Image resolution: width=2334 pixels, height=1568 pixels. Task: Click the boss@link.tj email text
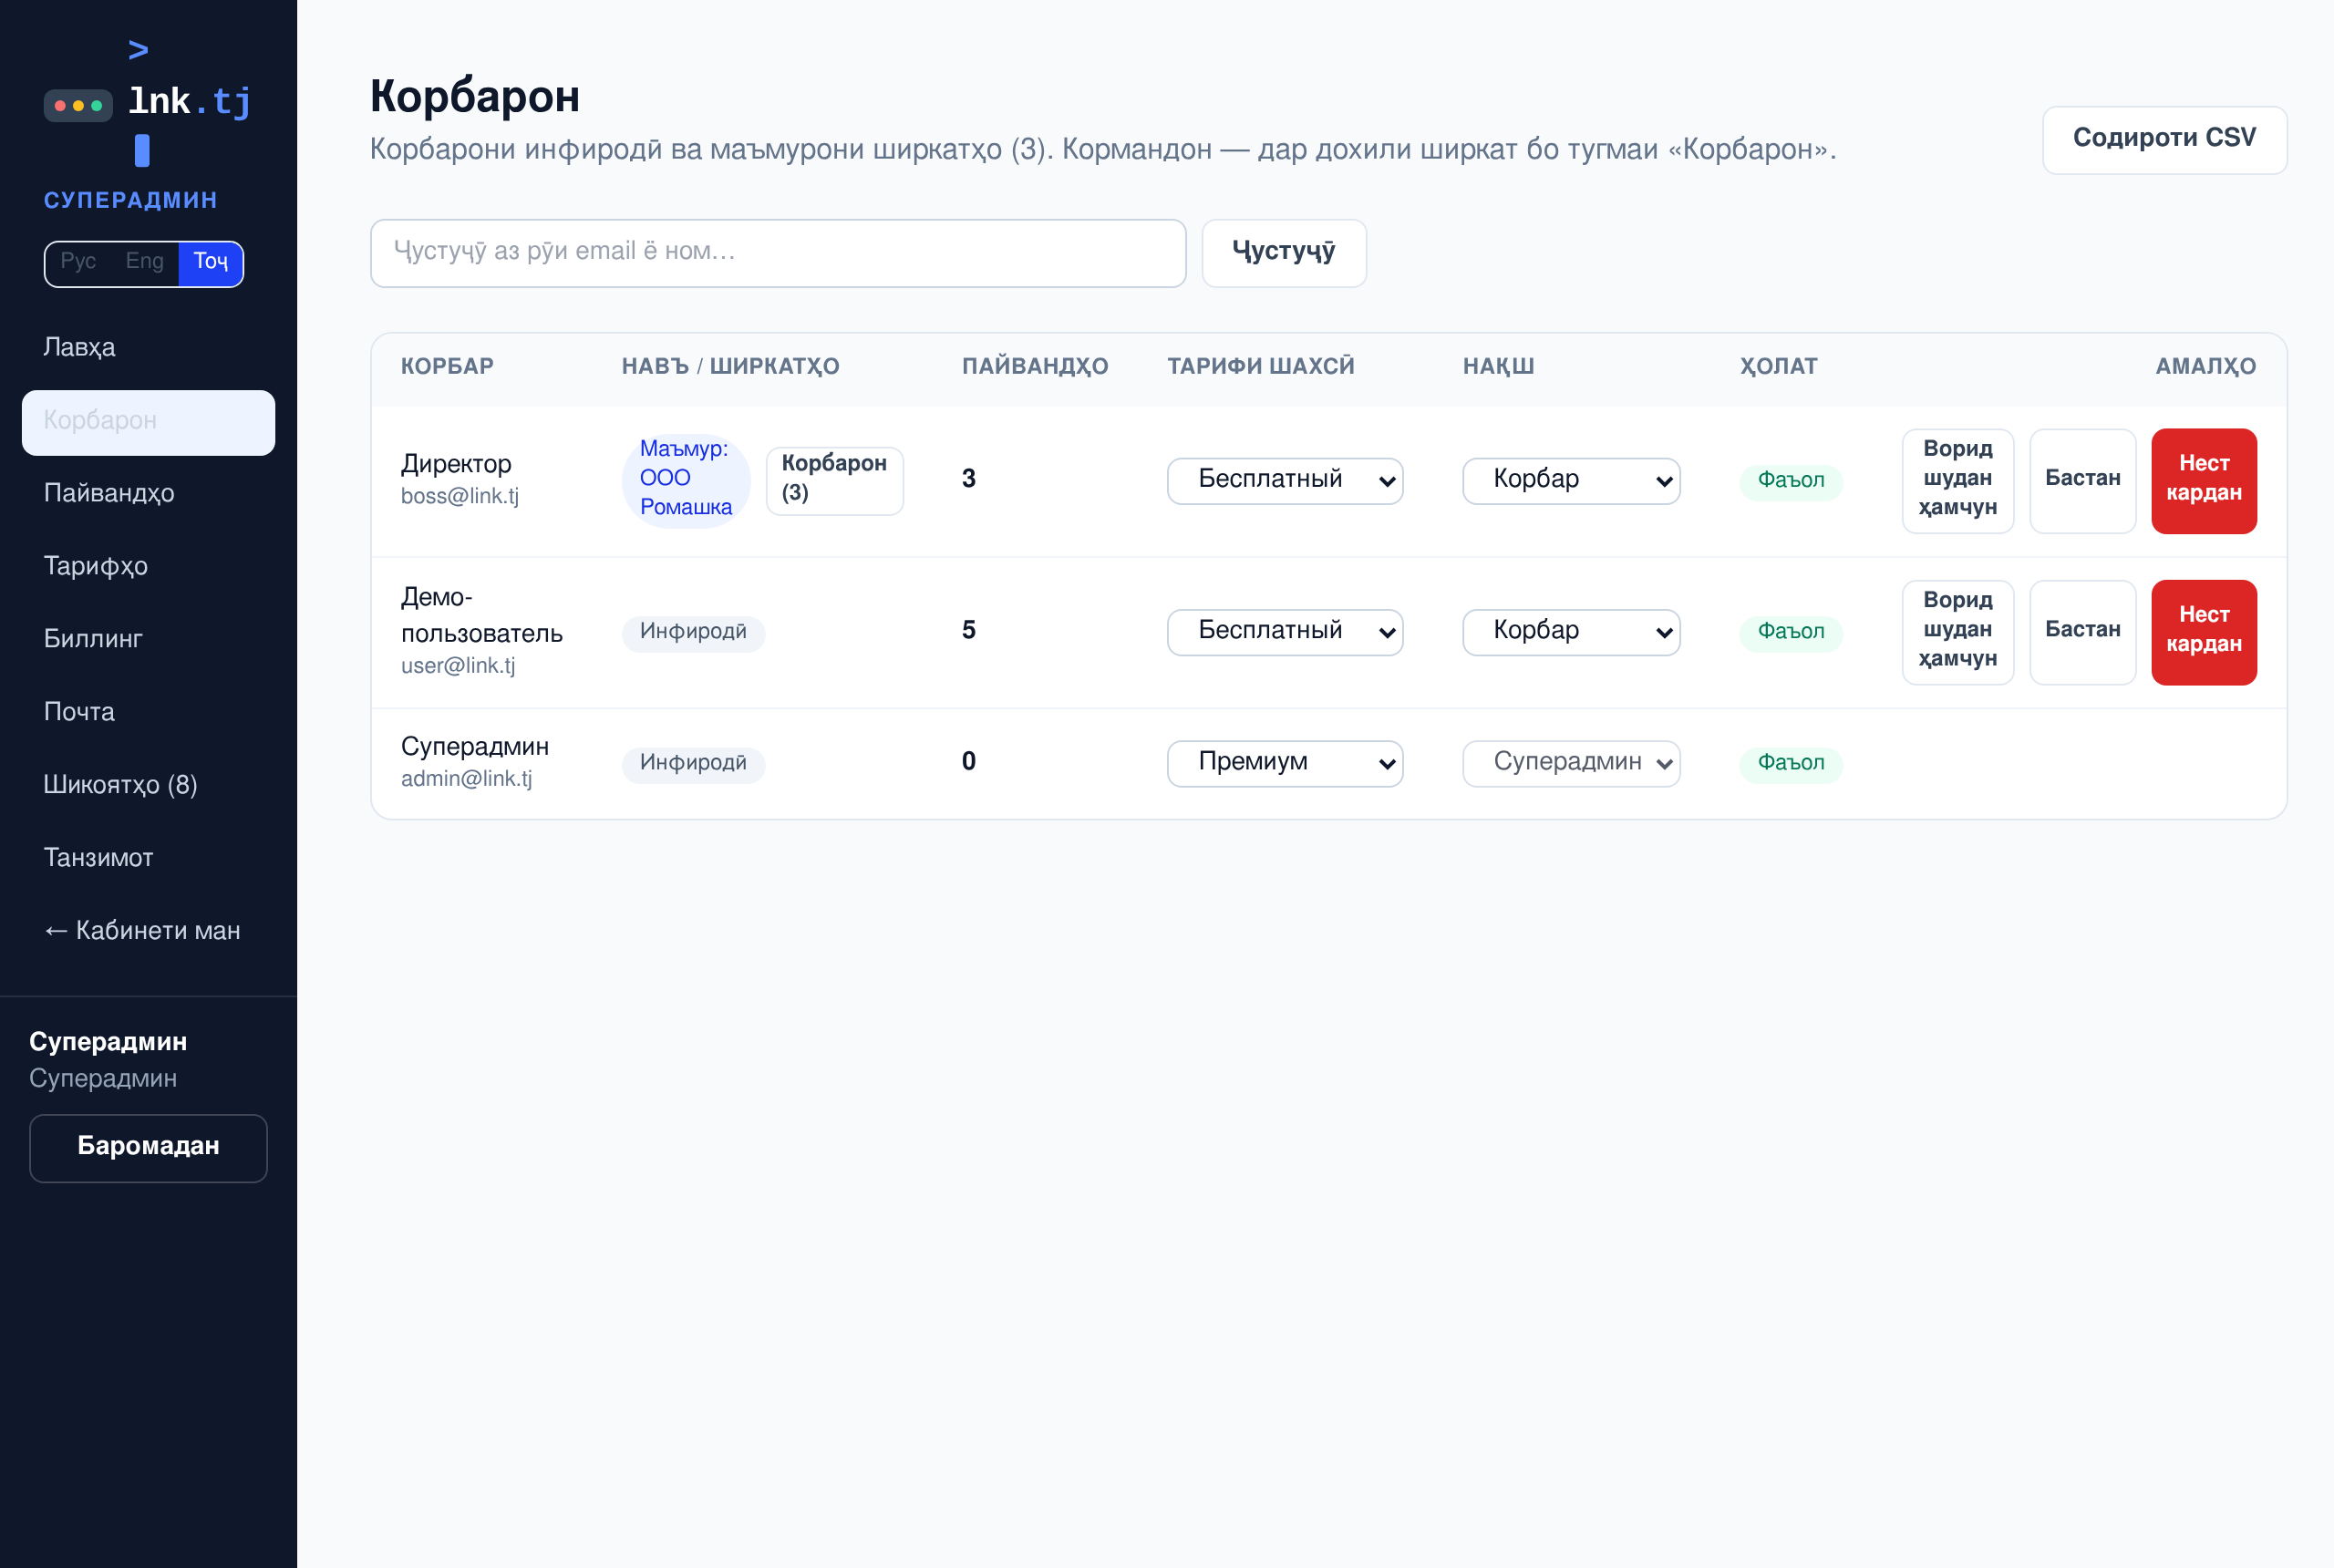tap(460, 496)
